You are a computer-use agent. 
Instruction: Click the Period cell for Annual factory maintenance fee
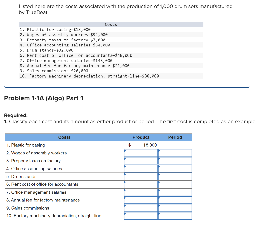(x=175, y=200)
